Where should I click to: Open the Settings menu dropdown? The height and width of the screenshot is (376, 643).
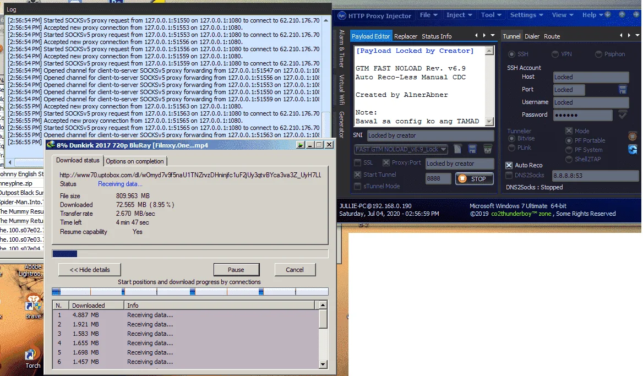pos(526,15)
